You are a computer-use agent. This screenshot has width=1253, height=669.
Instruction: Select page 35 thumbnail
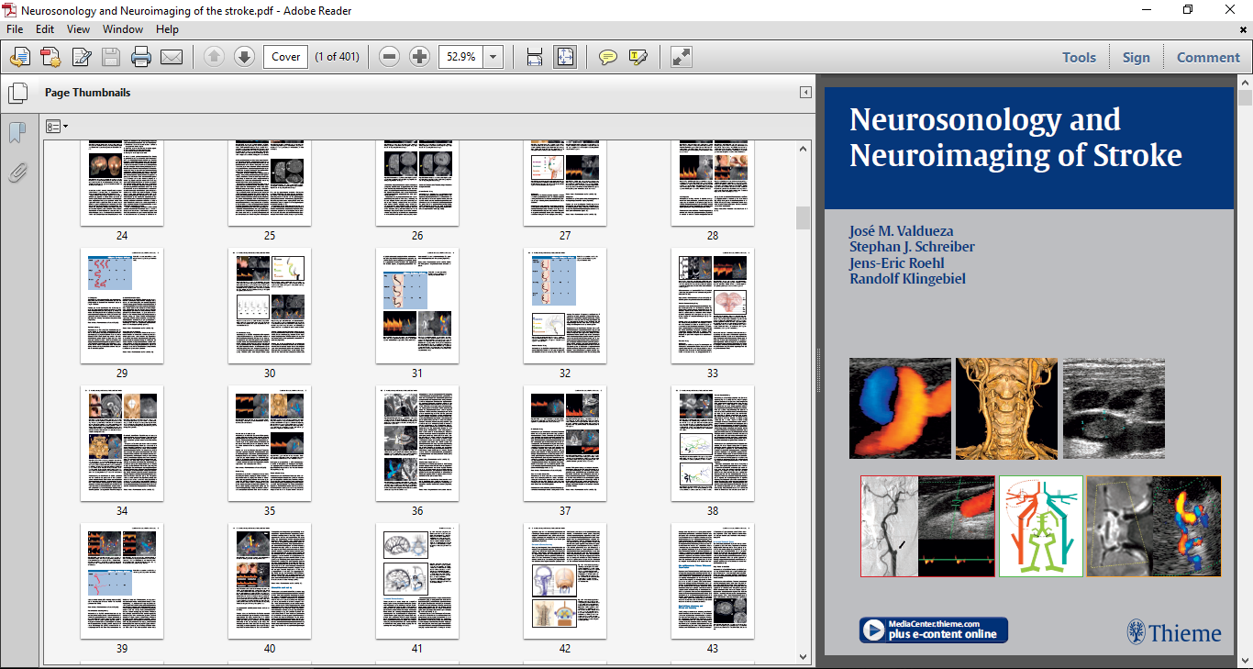point(270,443)
